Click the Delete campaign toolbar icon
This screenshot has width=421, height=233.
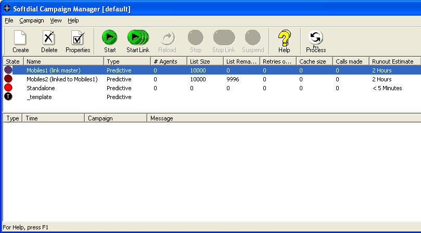(x=49, y=41)
